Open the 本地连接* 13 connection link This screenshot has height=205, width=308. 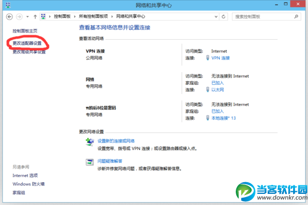click(x=224, y=118)
